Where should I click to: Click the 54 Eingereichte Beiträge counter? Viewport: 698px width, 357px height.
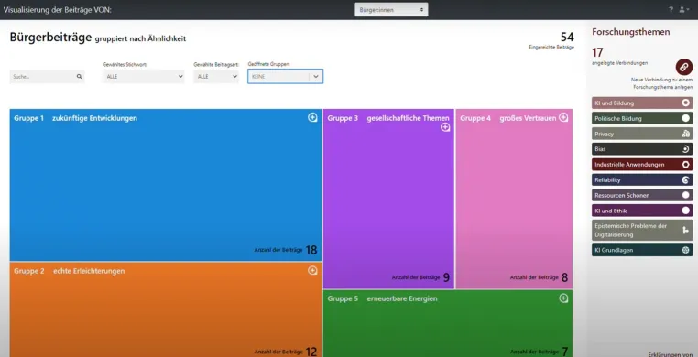551,40
